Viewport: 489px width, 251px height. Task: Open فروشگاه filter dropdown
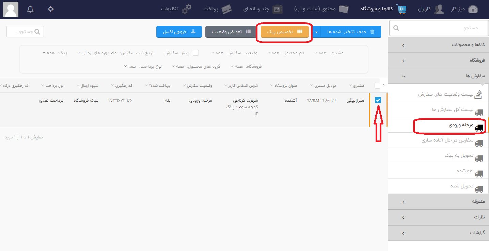point(246,66)
